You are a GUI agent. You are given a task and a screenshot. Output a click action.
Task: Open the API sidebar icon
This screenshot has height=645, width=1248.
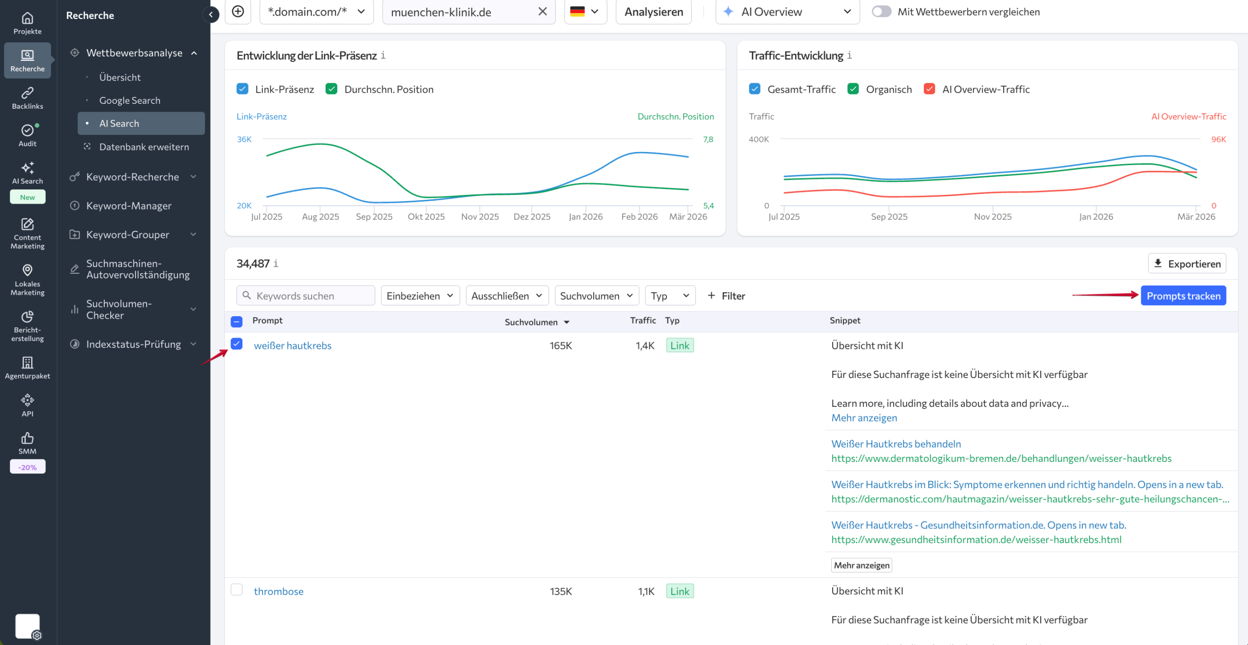(27, 400)
